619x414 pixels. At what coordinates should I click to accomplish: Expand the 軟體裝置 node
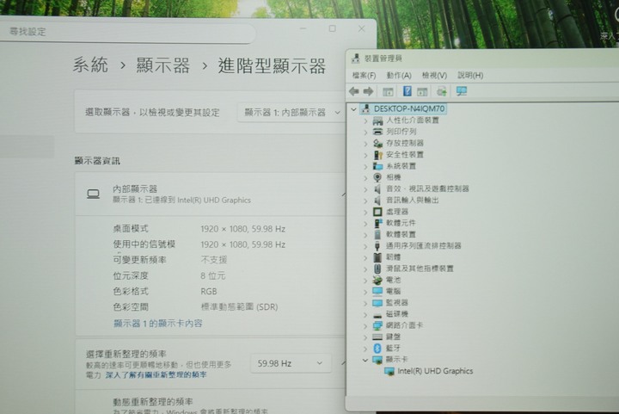tap(365, 235)
